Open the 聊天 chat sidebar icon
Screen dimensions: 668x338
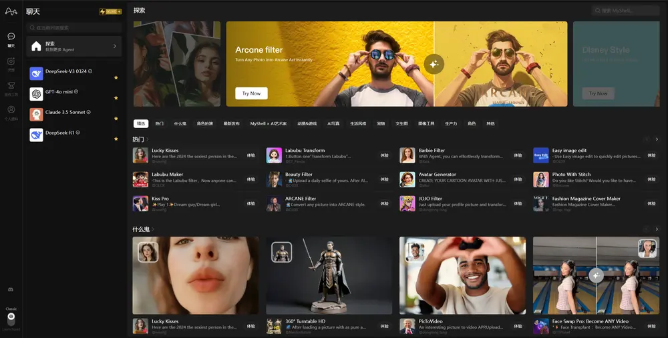pyautogui.click(x=11, y=39)
